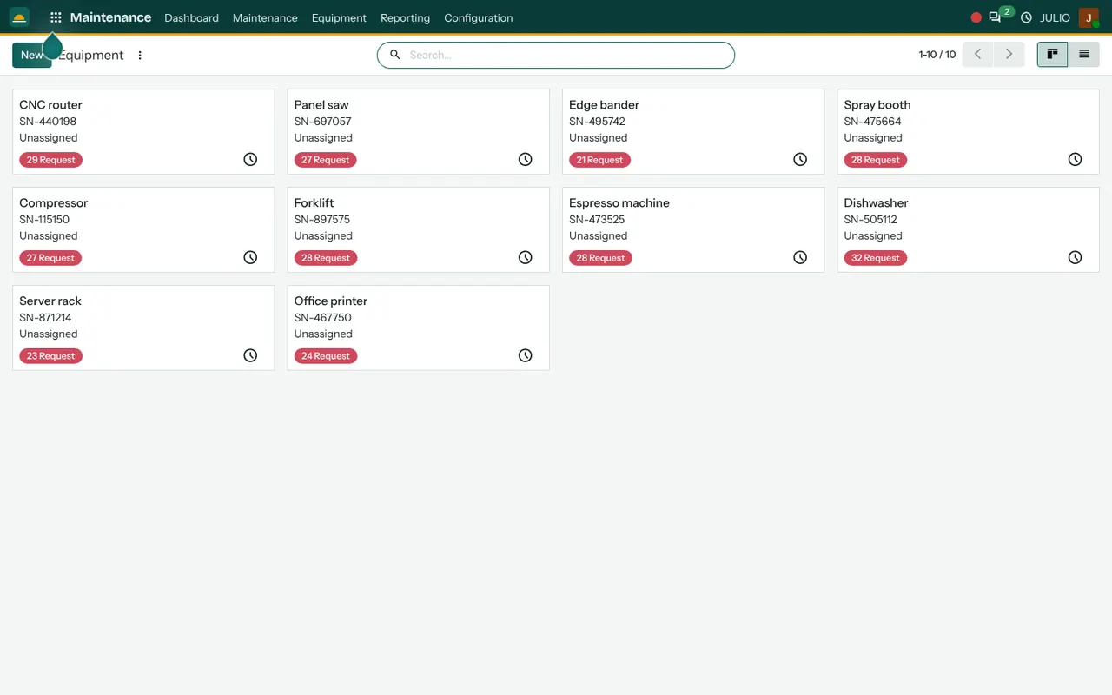
Task: Click the 27 Request badge on Panel saw
Action: pos(326,160)
